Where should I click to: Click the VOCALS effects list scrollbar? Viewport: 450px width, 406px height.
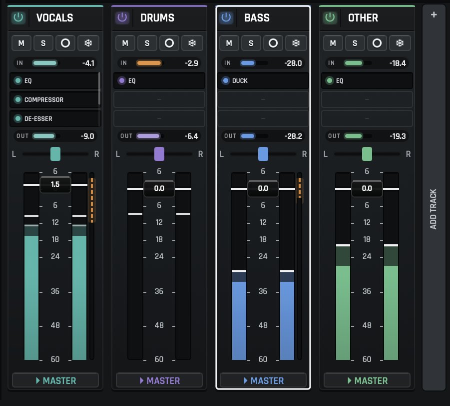tap(99, 88)
